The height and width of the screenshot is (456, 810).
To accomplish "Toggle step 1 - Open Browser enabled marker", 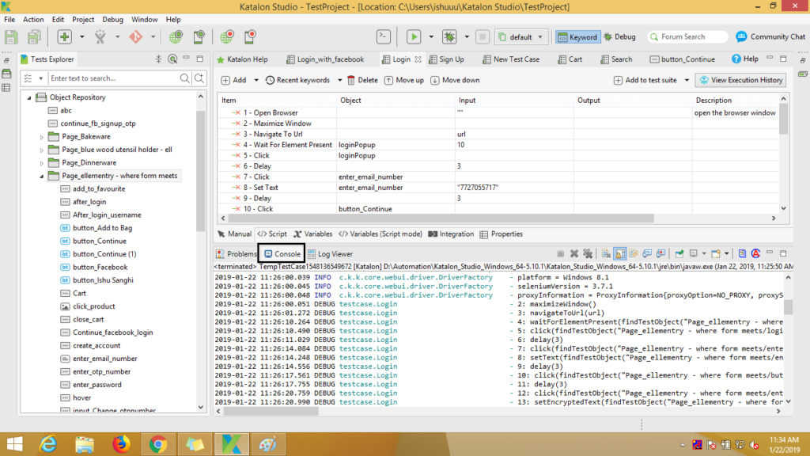I will point(236,112).
